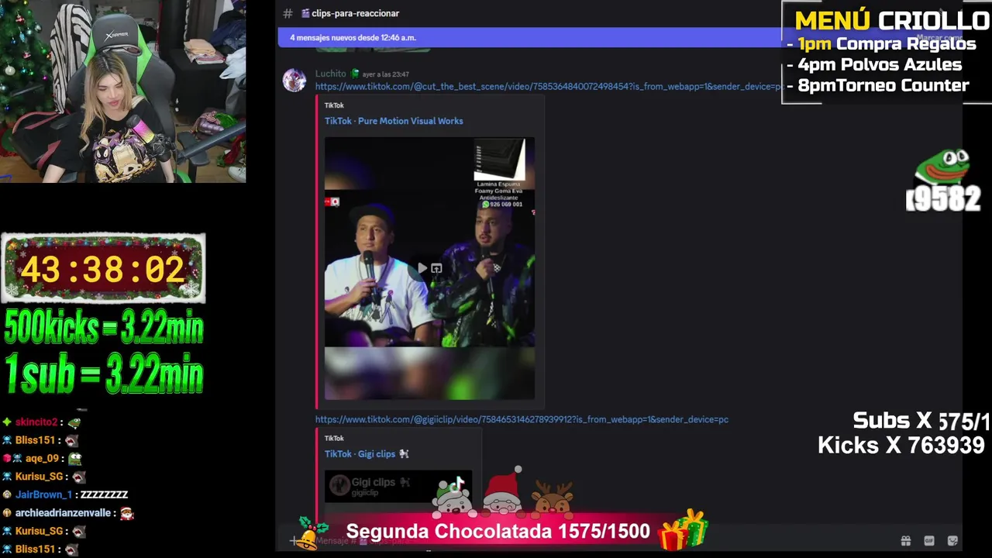Viewport: 992px width, 558px height.
Task: Open the gigiiclip TikTok URL
Action: coord(522,419)
